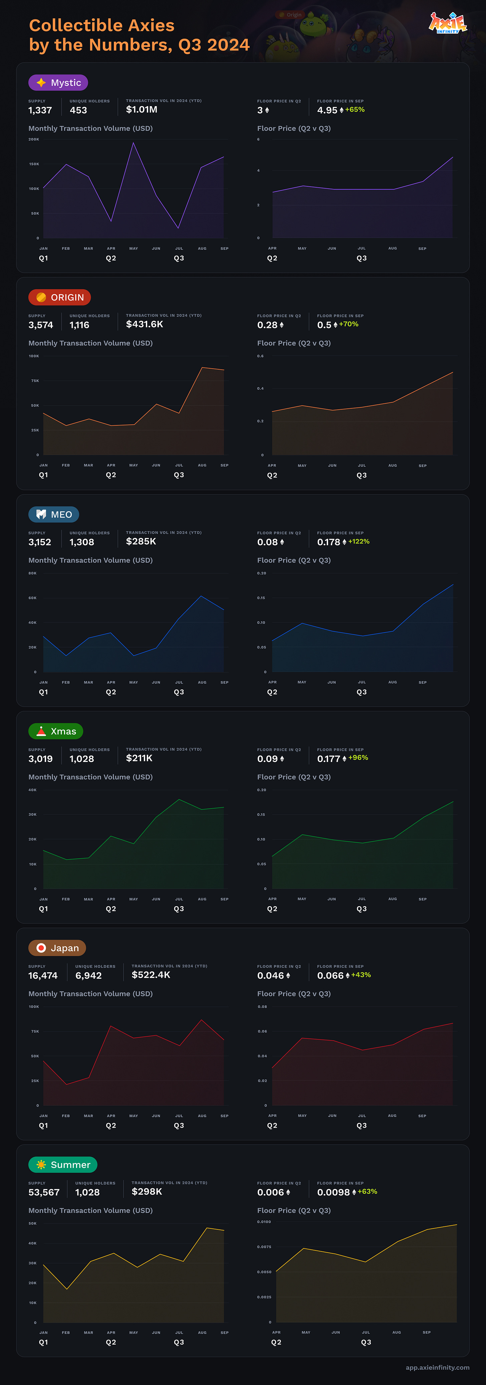Click ETH icon beside Mystic 4.95 floor price

click(341, 110)
